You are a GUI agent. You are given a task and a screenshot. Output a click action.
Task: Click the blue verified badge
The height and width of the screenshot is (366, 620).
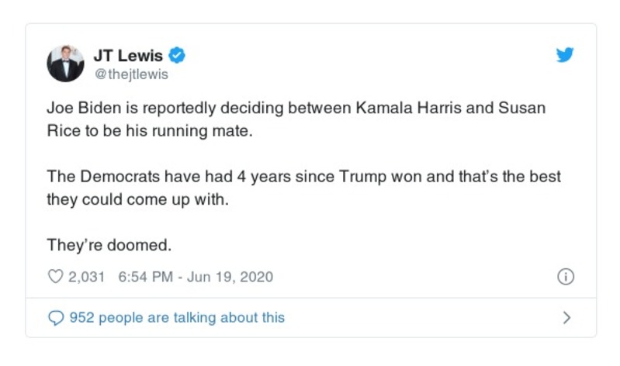pyautogui.click(x=178, y=56)
